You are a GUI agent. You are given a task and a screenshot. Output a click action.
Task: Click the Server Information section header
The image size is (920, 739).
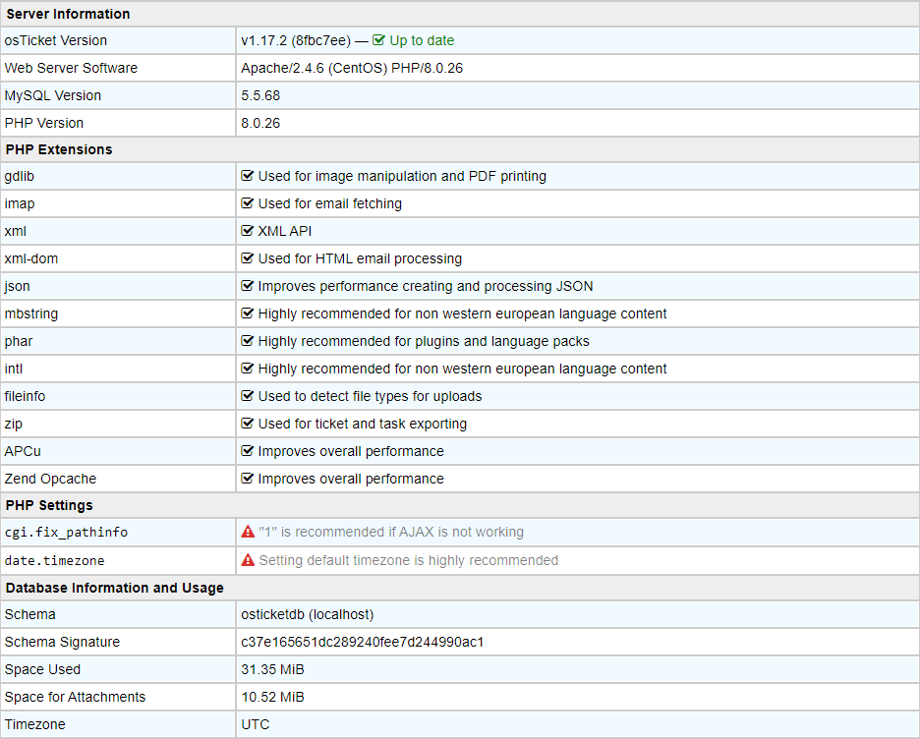point(68,14)
